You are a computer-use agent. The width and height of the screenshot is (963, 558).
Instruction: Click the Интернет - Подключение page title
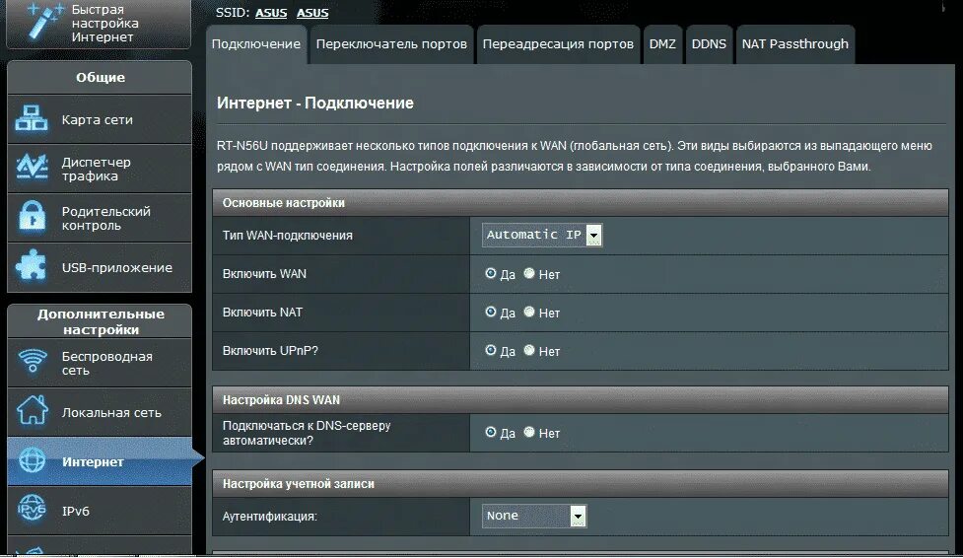coord(315,103)
